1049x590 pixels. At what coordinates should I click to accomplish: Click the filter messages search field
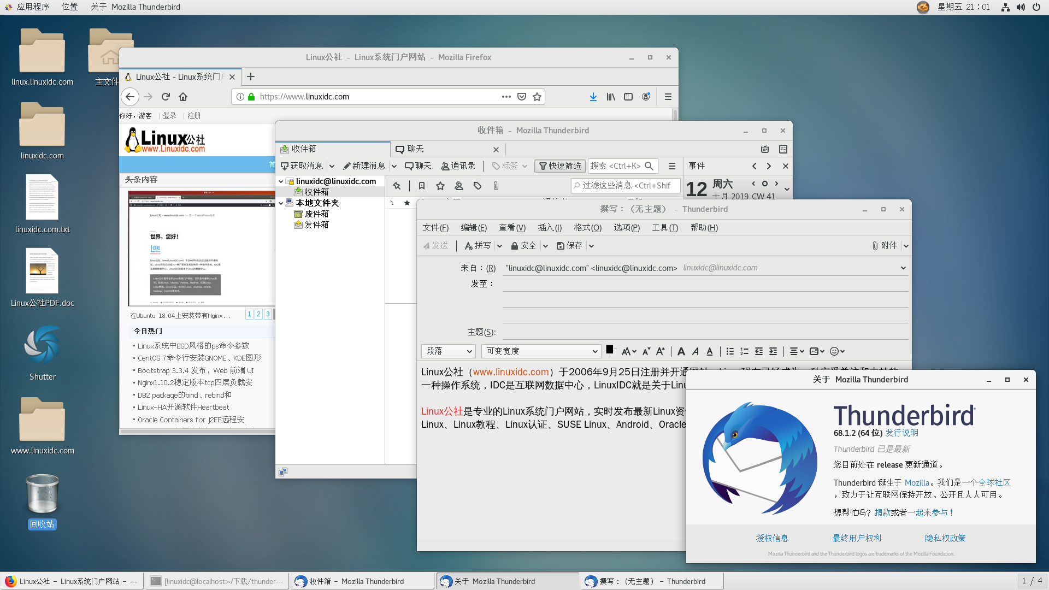(x=626, y=186)
